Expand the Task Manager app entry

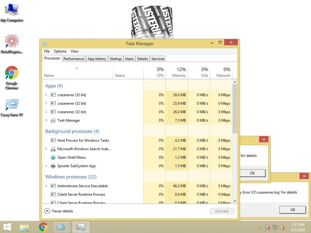point(46,120)
